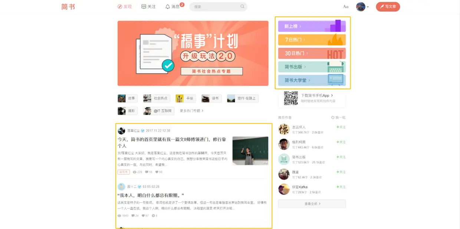Follow the author 念远怀人
Screen dimensions: 460x229
click(341, 127)
